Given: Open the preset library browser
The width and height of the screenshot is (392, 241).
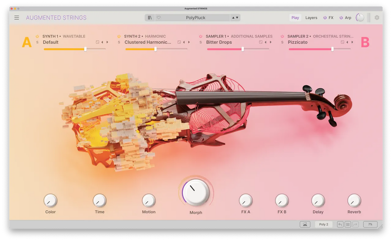Looking at the screenshot, I should [x=150, y=18].
